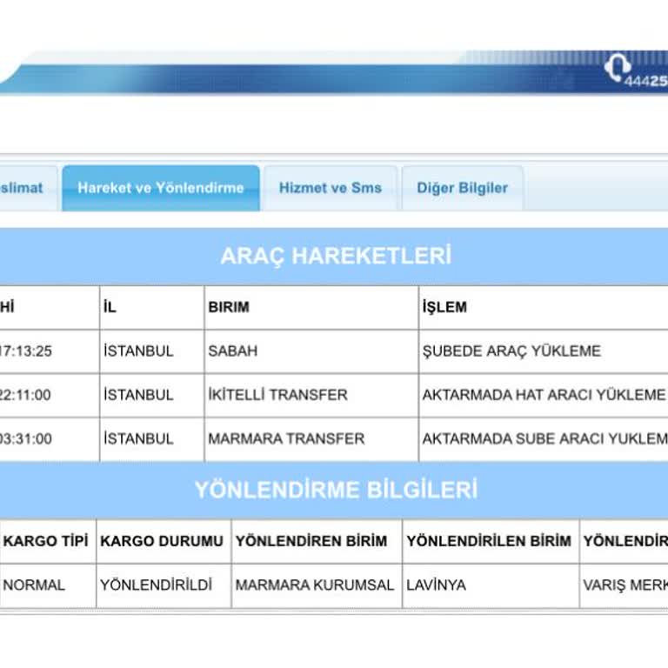
Task: Click the ŞUBEDE ARAÇ YÜKLEME cell
Action: pyautogui.click(x=544, y=351)
